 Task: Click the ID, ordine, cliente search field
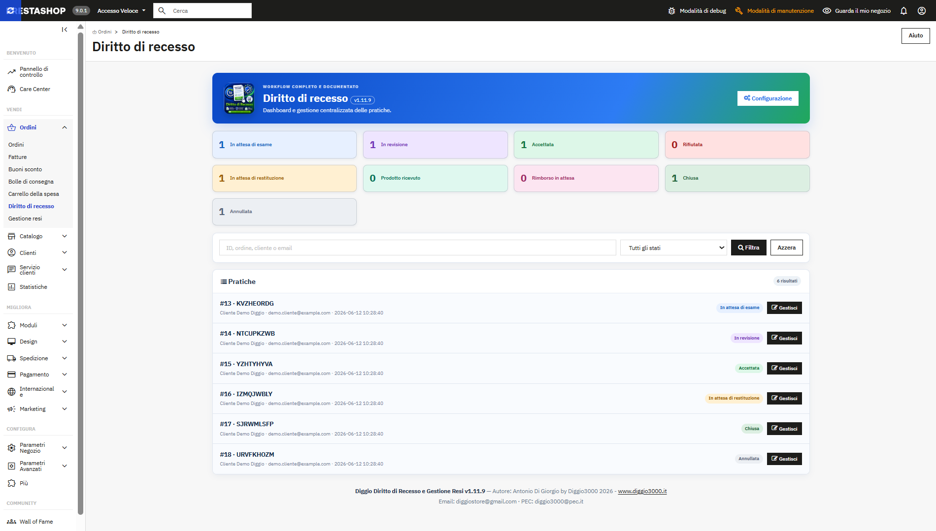(417, 248)
